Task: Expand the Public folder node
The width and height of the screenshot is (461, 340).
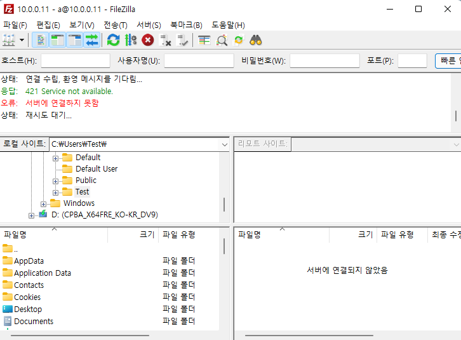Action: 55,181
